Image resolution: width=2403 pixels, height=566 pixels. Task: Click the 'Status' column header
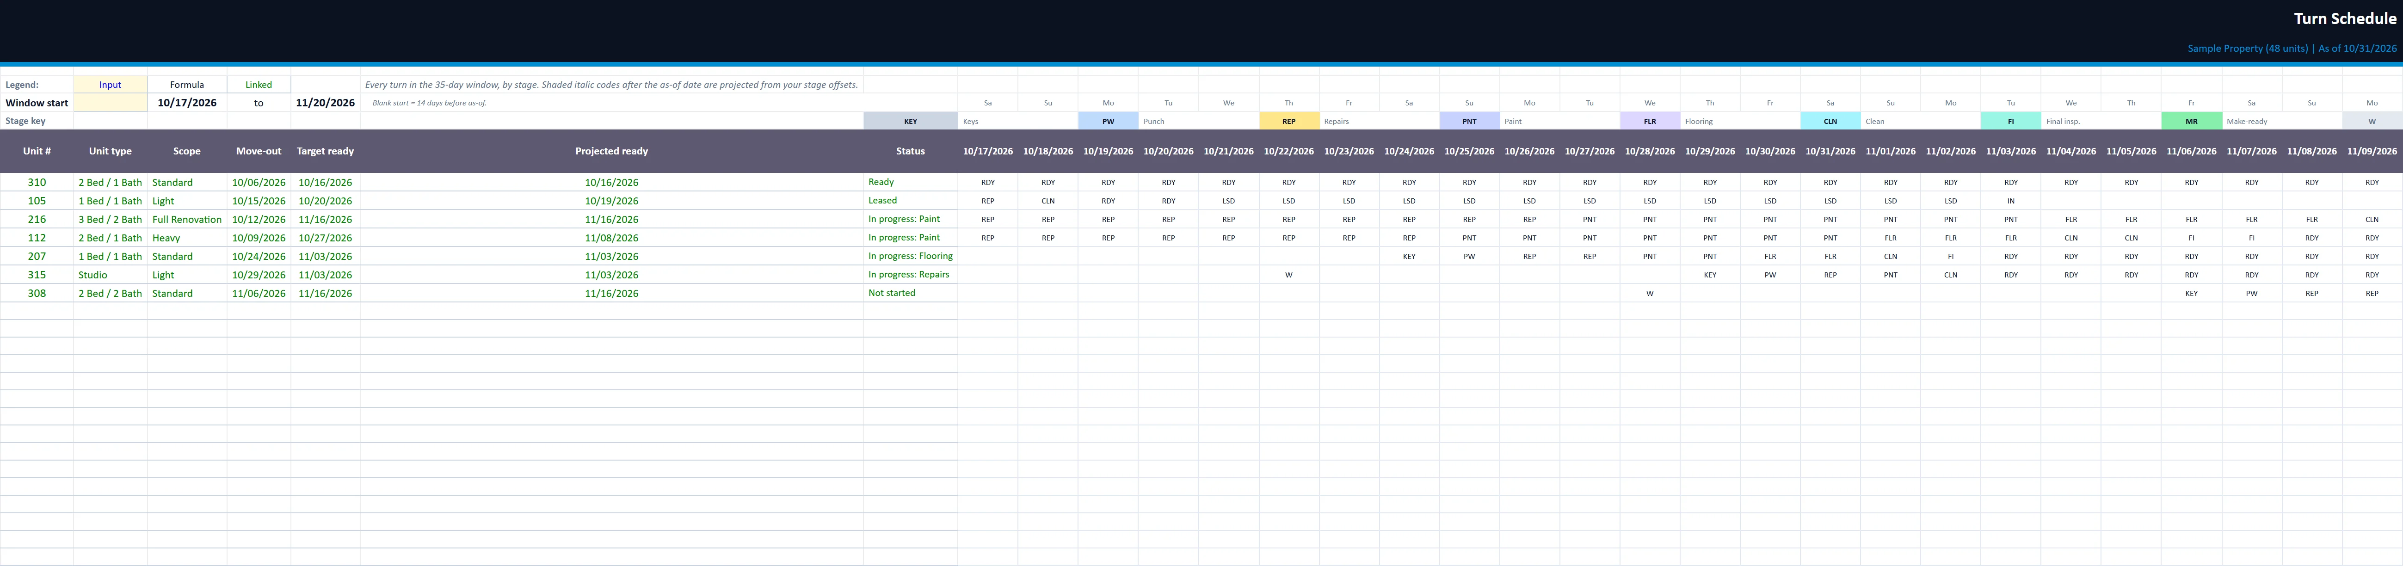(x=910, y=151)
